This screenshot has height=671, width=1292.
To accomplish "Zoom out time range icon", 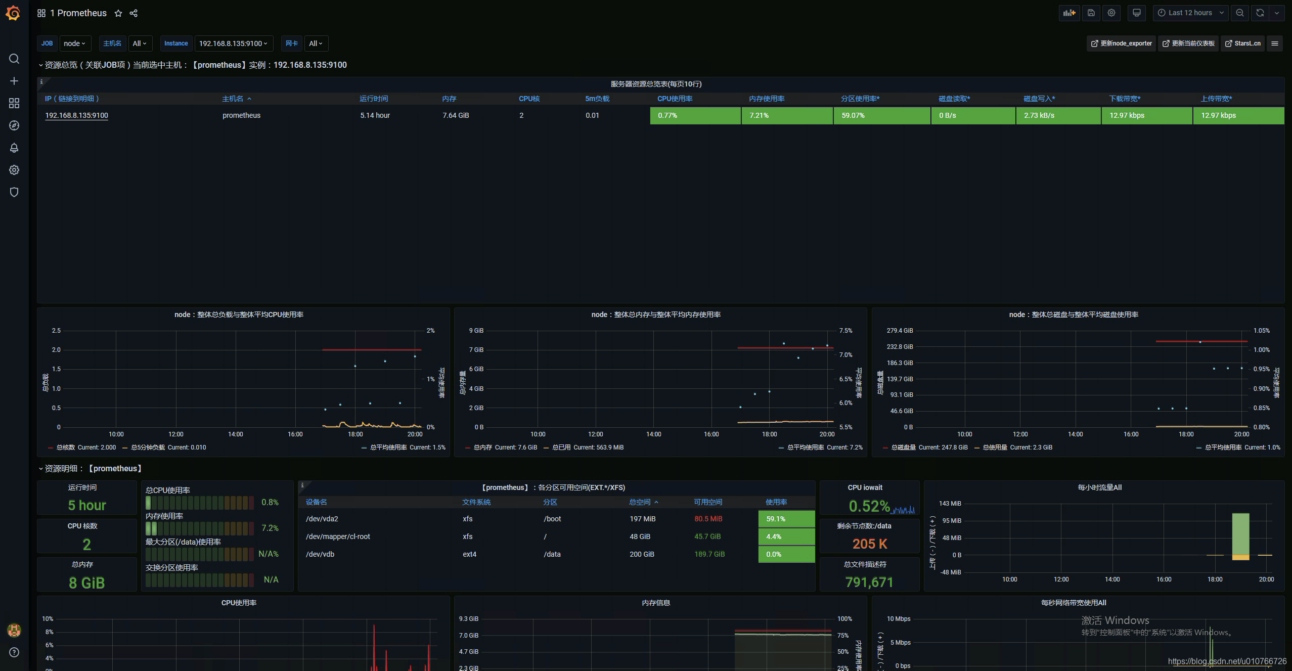I will pyautogui.click(x=1240, y=13).
